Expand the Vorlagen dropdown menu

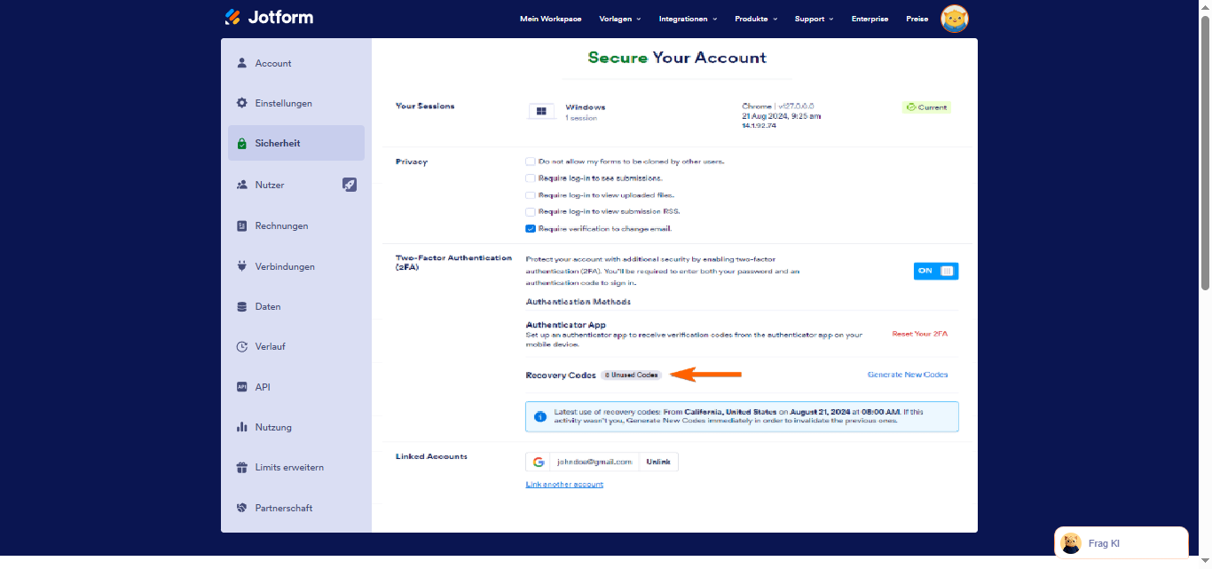[x=620, y=19]
